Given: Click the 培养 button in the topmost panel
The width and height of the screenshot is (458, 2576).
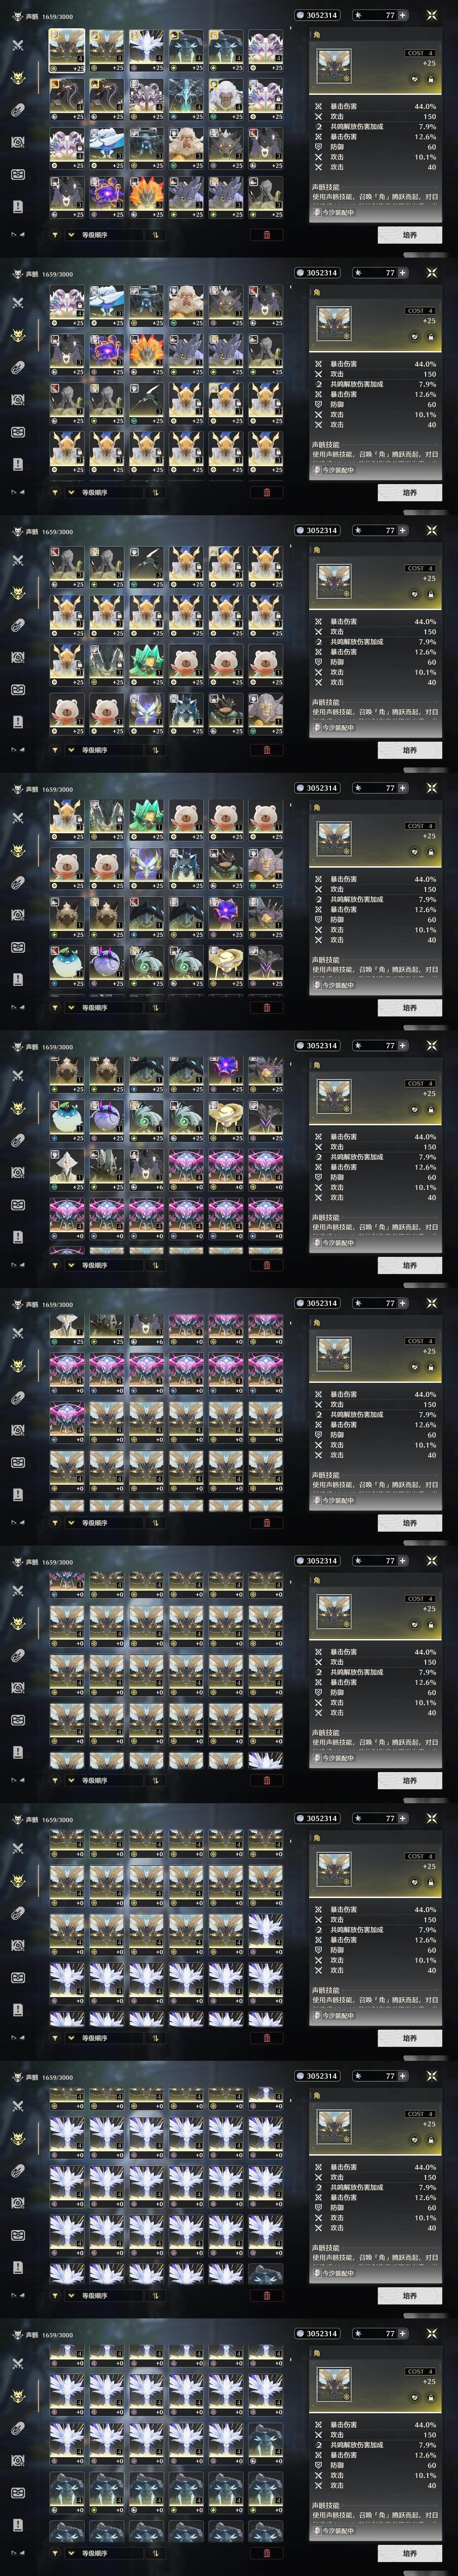Looking at the screenshot, I should 409,235.
